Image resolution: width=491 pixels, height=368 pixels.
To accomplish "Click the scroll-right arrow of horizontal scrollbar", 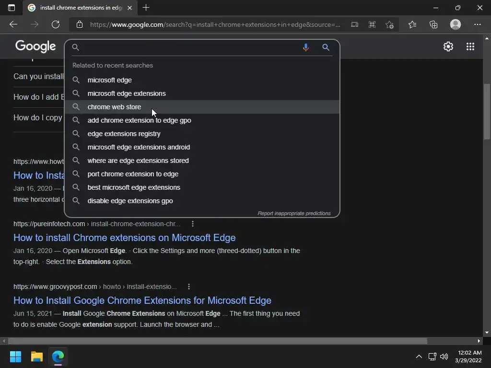I will 479,341.
